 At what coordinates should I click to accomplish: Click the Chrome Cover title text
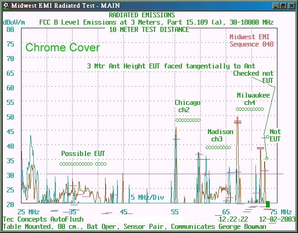pos(62,47)
